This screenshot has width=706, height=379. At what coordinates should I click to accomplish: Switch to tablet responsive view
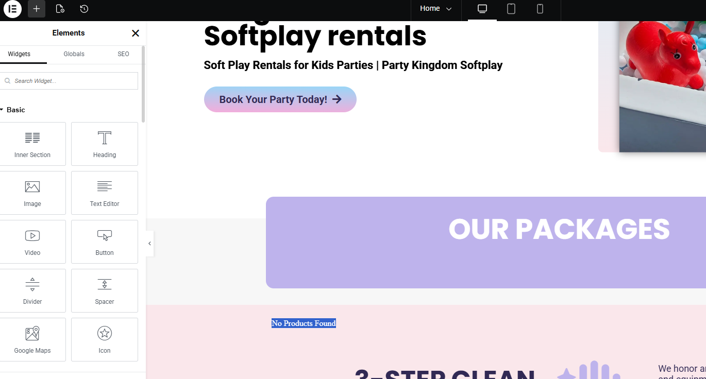(x=511, y=9)
